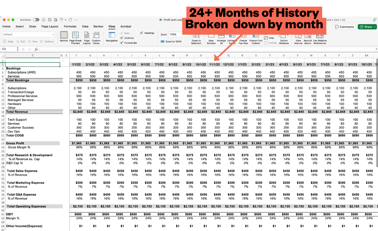Open the Comments pane
This screenshot has width=378, height=231.
coord(344,27)
